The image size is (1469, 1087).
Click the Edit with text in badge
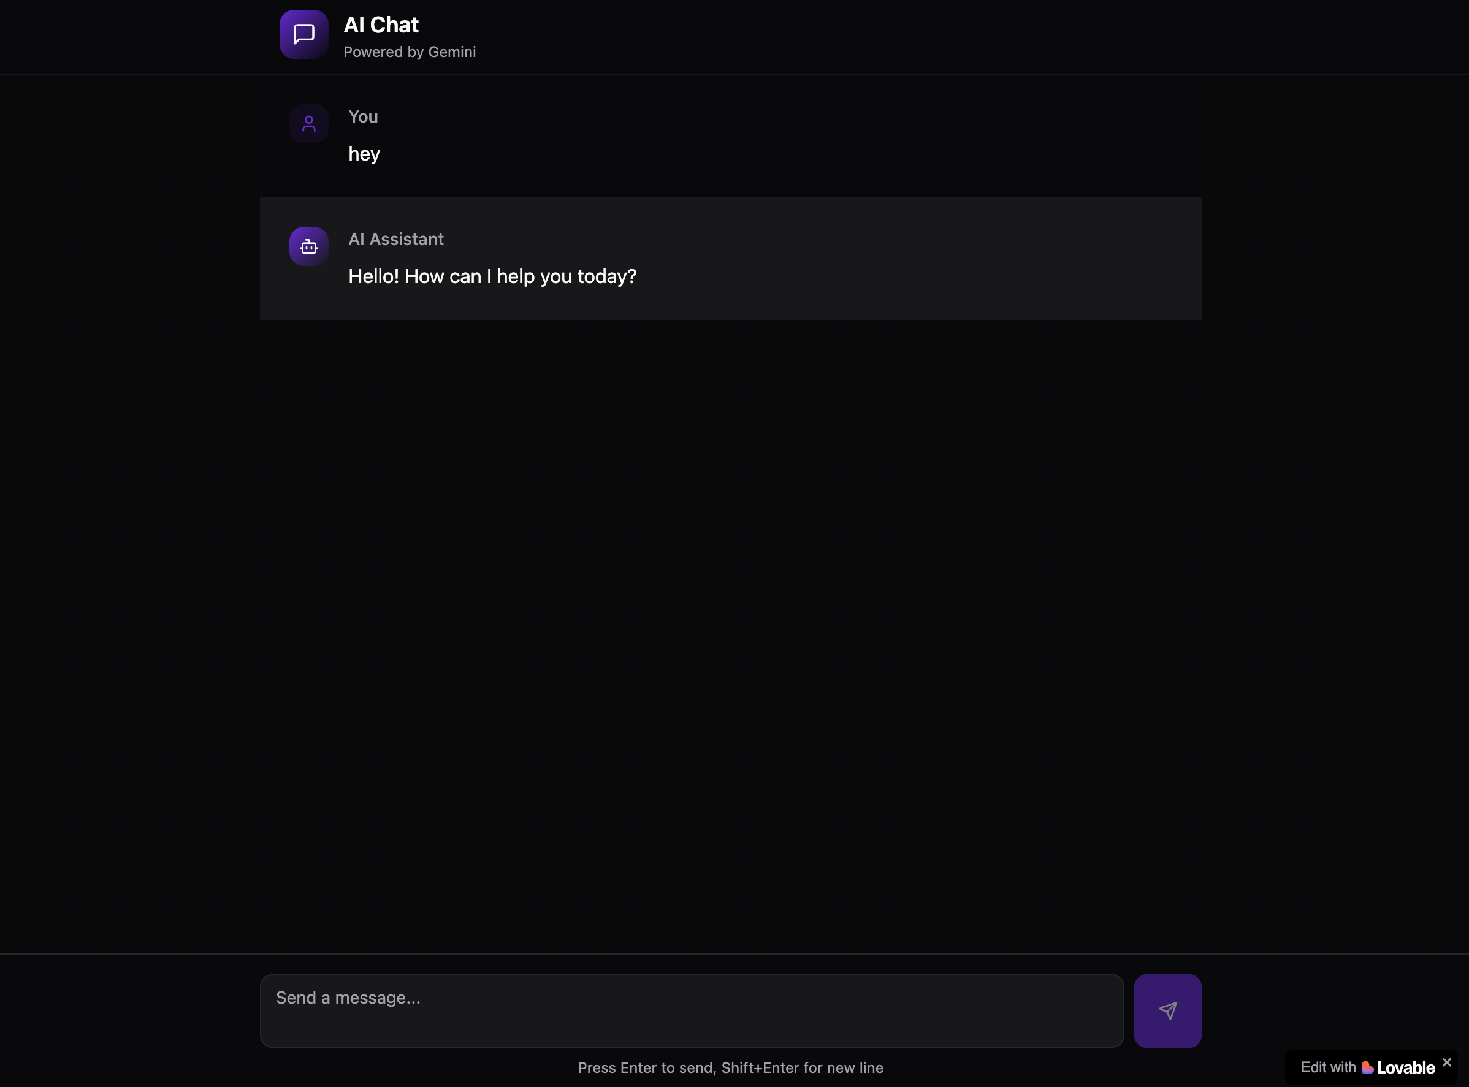[1328, 1067]
